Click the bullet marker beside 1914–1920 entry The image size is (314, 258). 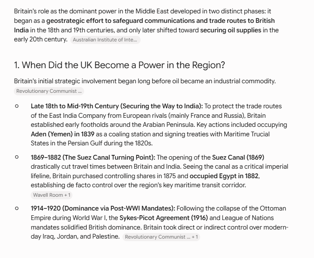[17, 208]
